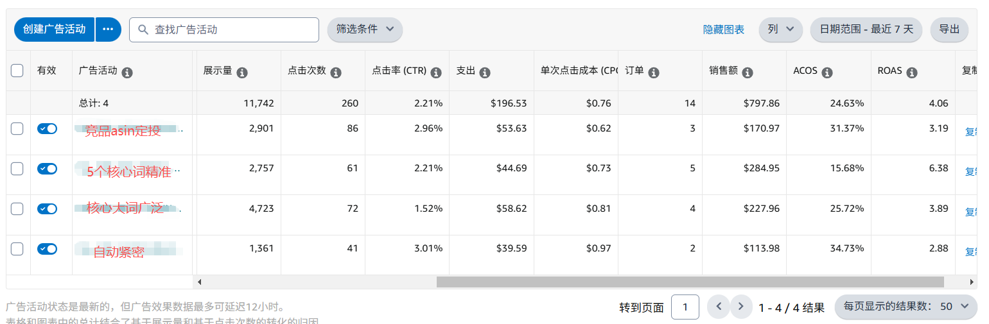989x324 pixels.
Task: Click info icon beside 点击次数 column
Action: tap(336, 72)
